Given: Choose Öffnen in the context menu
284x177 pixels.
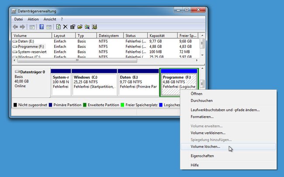Looking at the screenshot, I should (228, 94).
